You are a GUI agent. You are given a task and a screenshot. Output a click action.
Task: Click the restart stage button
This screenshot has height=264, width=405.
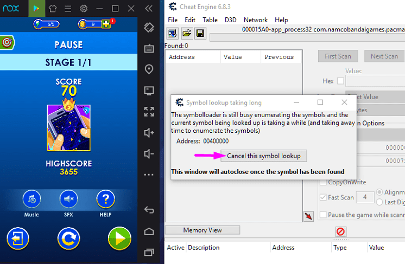point(69,239)
